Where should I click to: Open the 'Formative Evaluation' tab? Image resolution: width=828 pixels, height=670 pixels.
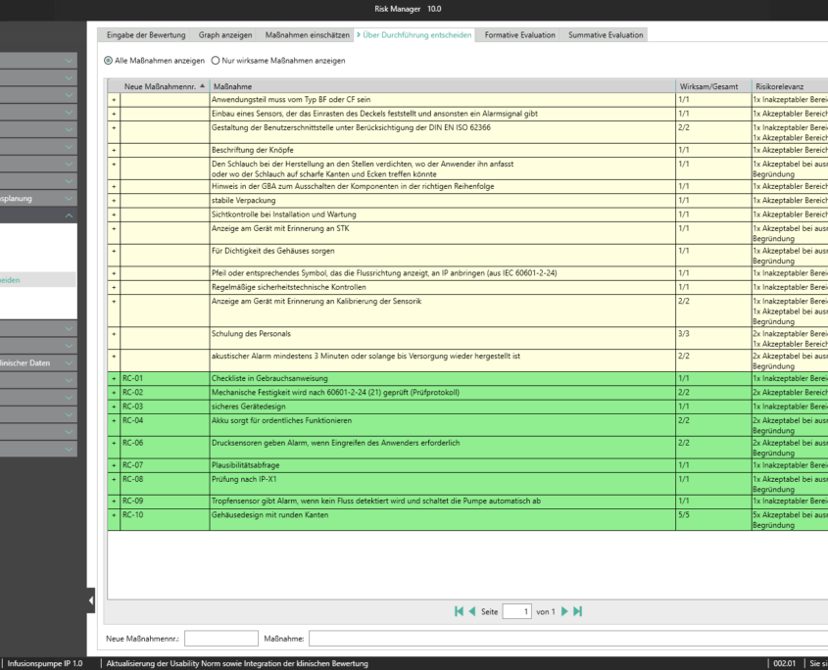(520, 35)
